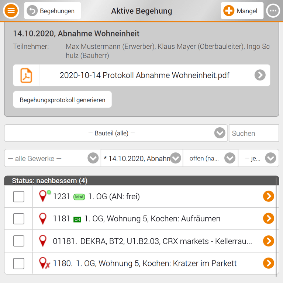Click into the Suchen search field
The image size is (283, 283).
253,133
